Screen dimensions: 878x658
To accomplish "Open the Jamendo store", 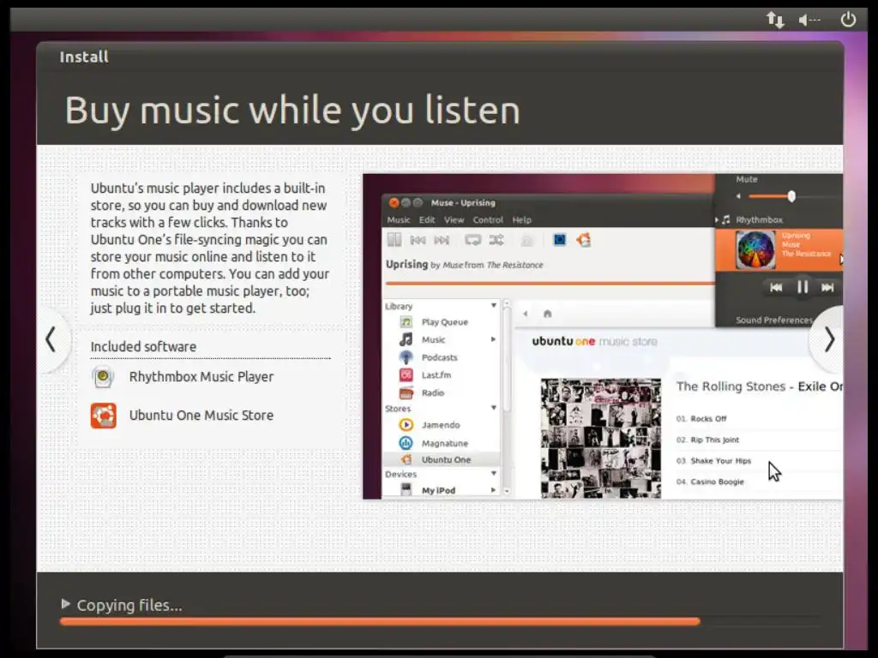I will point(442,425).
